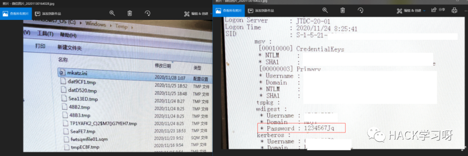Open the 帮助(H) menu in the photographed window
This screenshot has width=468, height=156.
(68, 35)
